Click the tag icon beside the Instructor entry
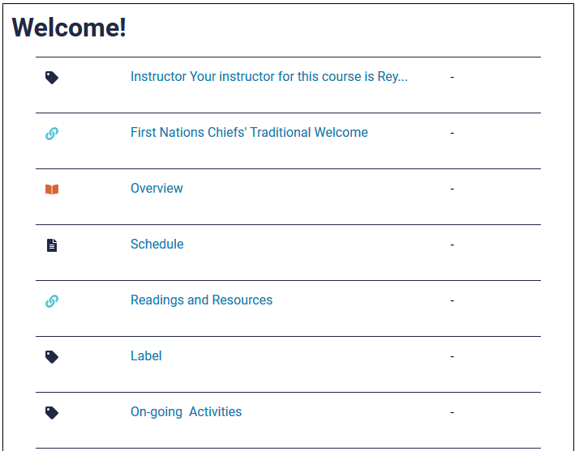 click(52, 78)
